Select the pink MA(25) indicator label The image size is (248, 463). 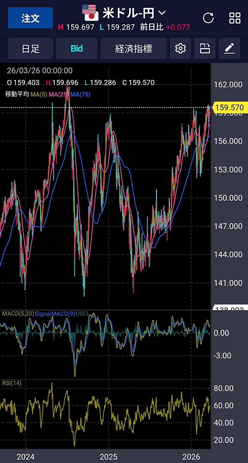[58, 95]
